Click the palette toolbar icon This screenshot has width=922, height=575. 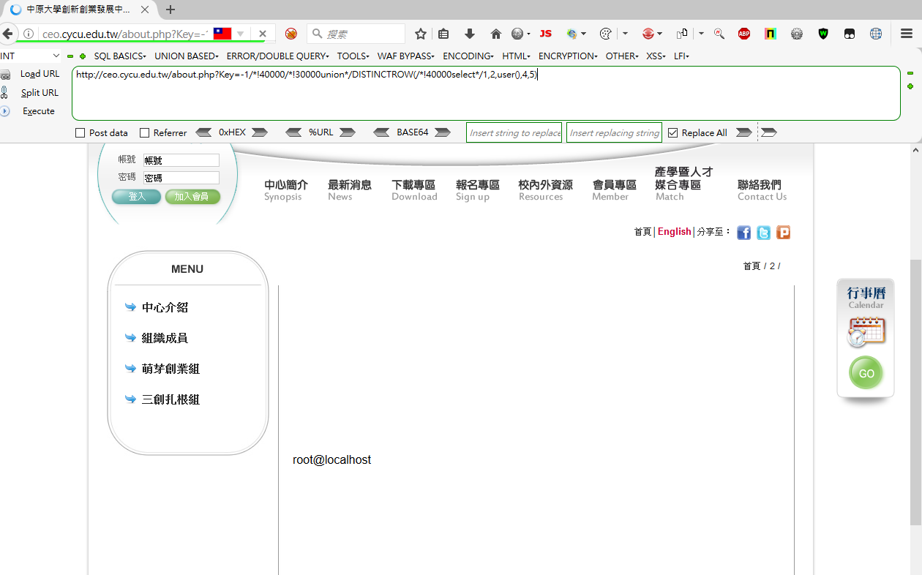(x=605, y=34)
